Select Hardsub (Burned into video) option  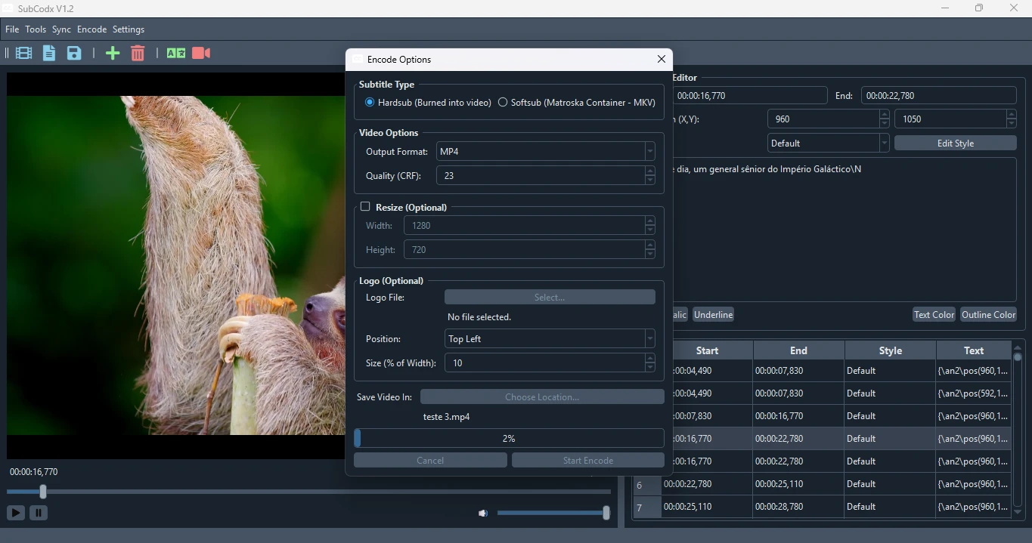tap(428, 103)
